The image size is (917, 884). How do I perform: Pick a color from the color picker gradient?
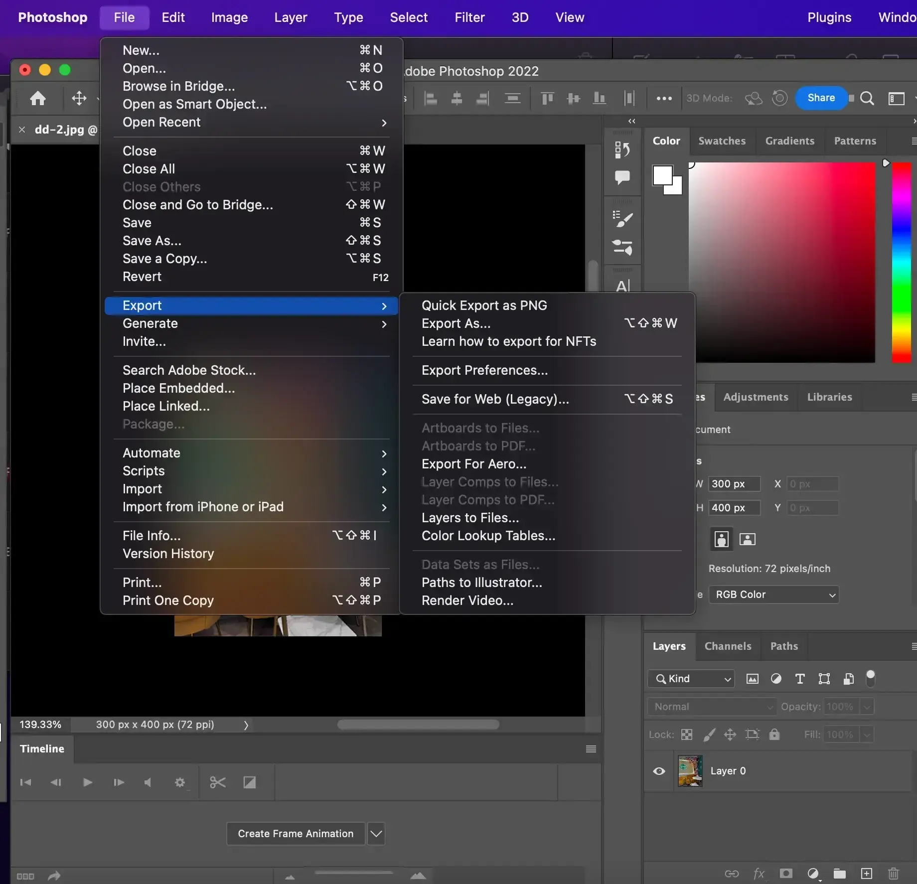coord(782,262)
